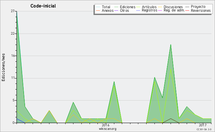Click the Total legend entry

106,7
